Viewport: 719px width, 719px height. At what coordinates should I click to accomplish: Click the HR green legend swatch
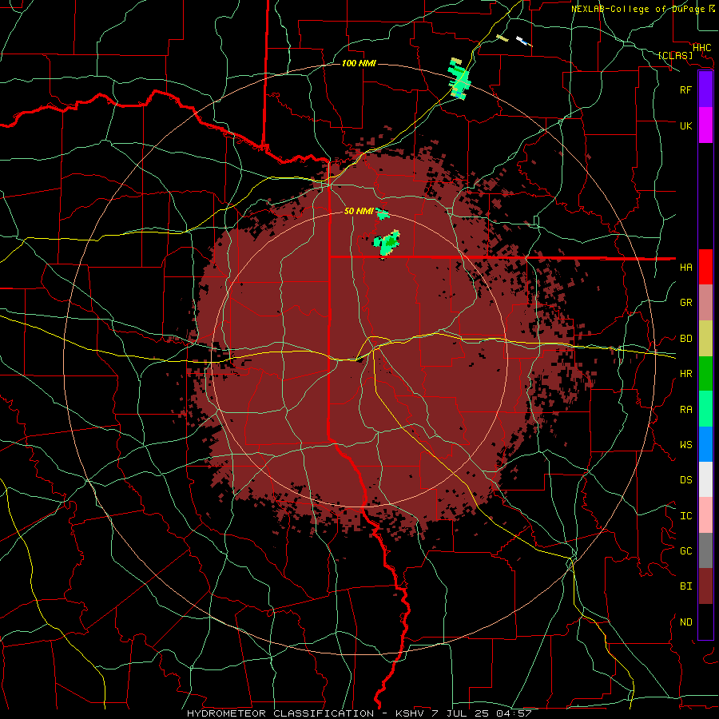point(705,374)
